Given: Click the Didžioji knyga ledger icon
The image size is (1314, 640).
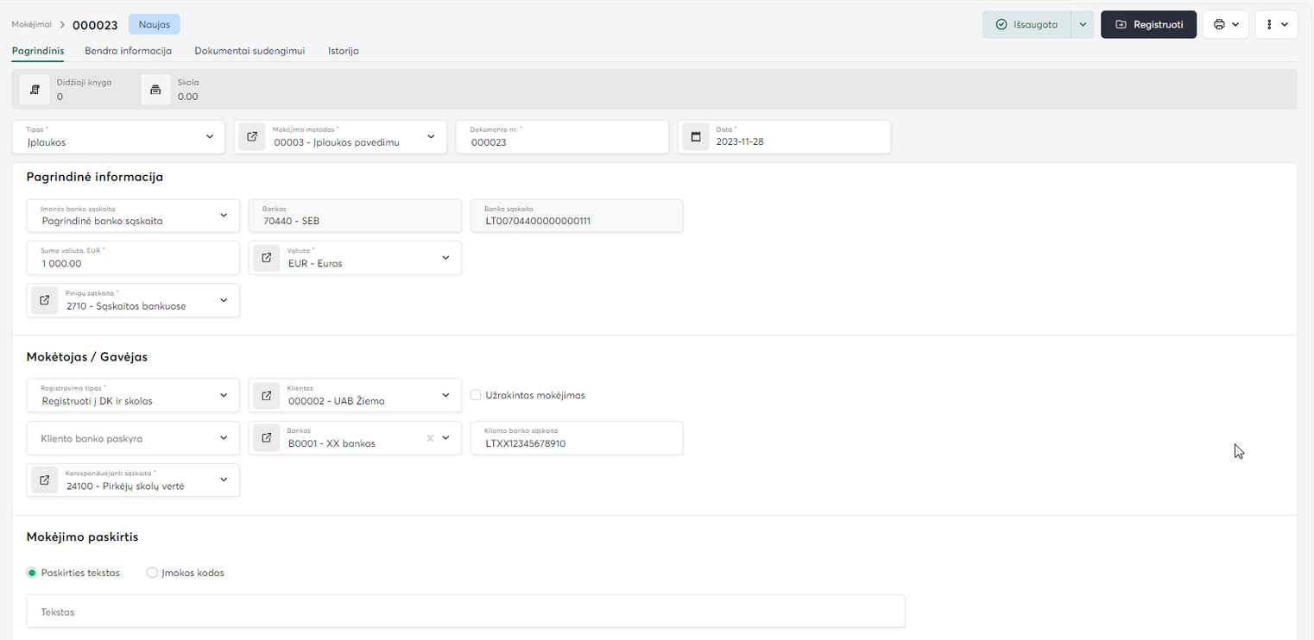Looking at the screenshot, I should tap(35, 90).
